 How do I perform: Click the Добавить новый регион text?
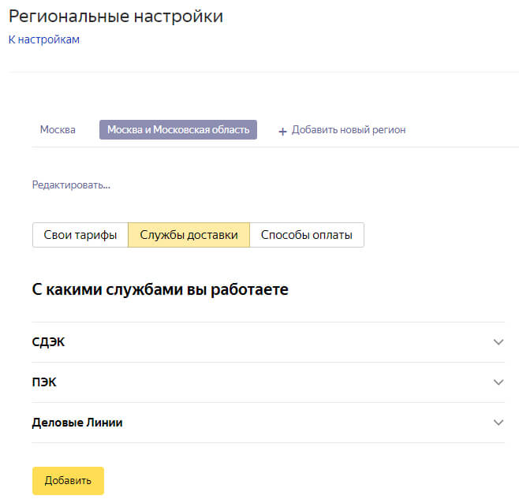coord(349,130)
